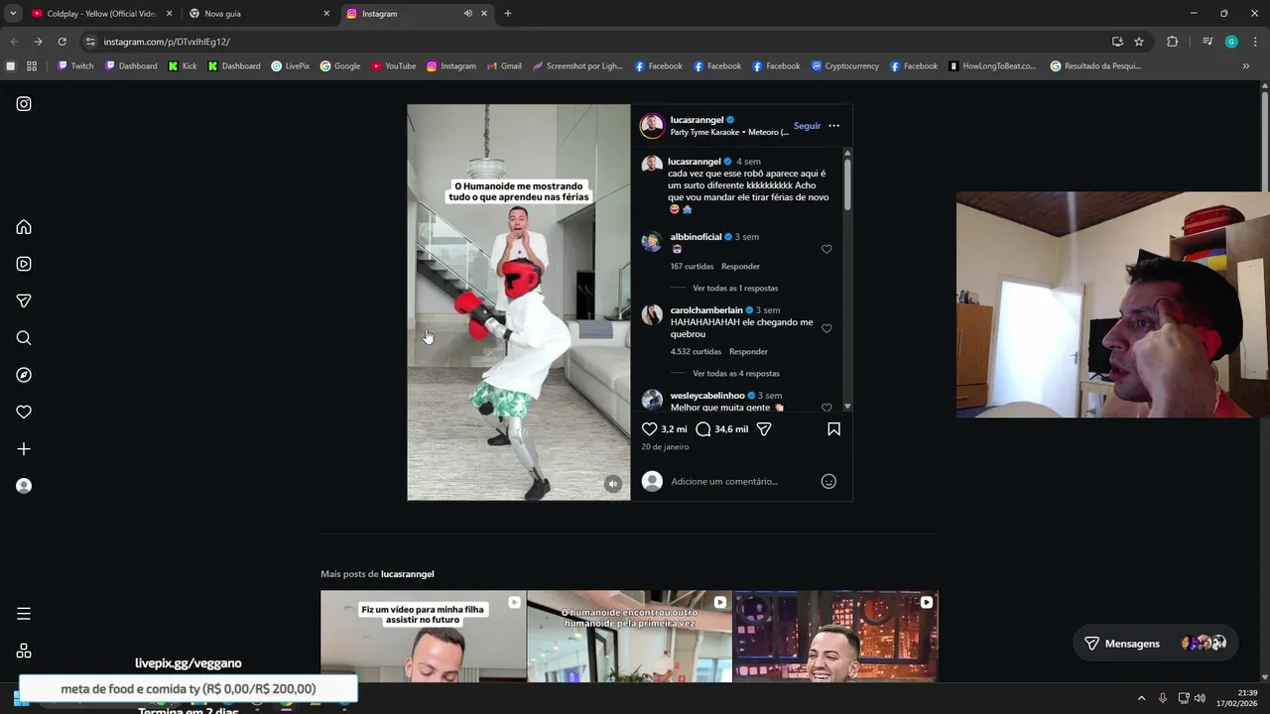Open comments bubble icon showing 34,6 mil
This screenshot has width=1270, height=714.
click(703, 429)
